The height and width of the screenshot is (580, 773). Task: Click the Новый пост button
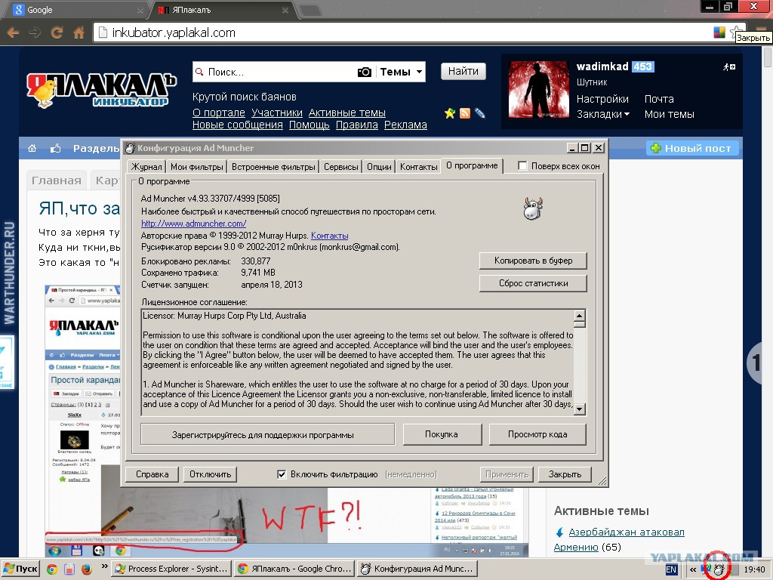(692, 148)
